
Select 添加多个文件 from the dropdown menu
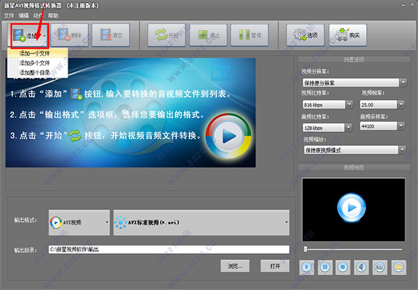click(35, 63)
